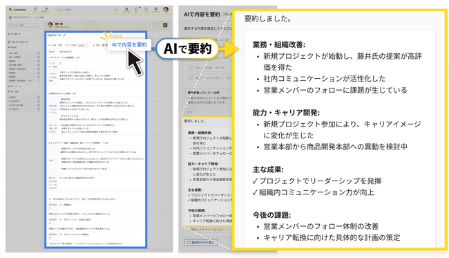Click the member search field in header
The height and width of the screenshot is (258, 449).
pos(87,10)
